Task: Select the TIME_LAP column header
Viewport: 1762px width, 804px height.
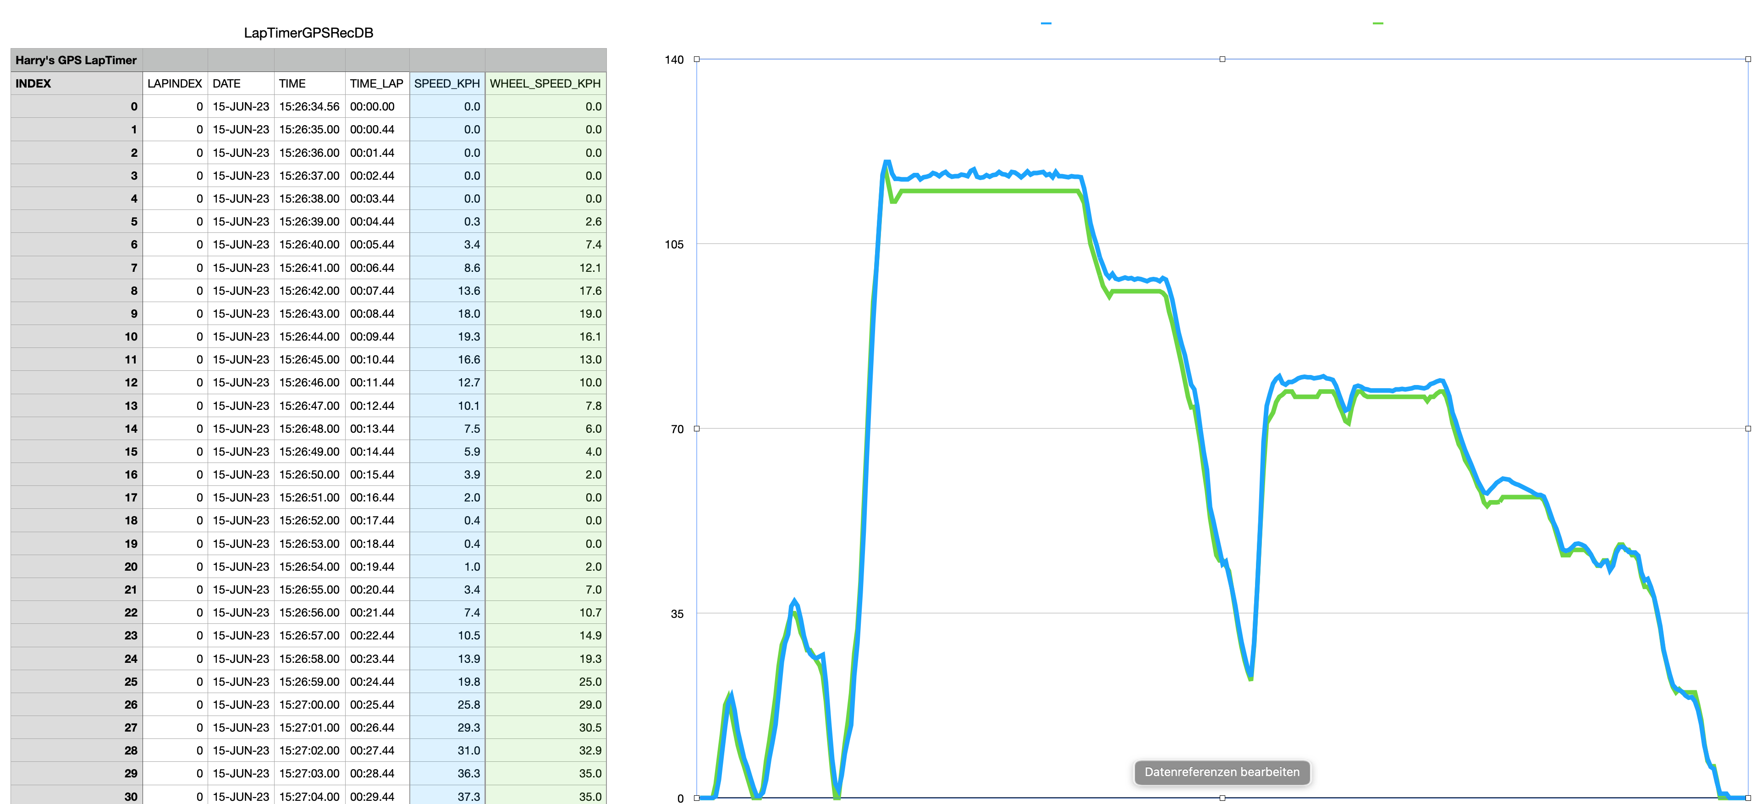Action: (x=377, y=83)
